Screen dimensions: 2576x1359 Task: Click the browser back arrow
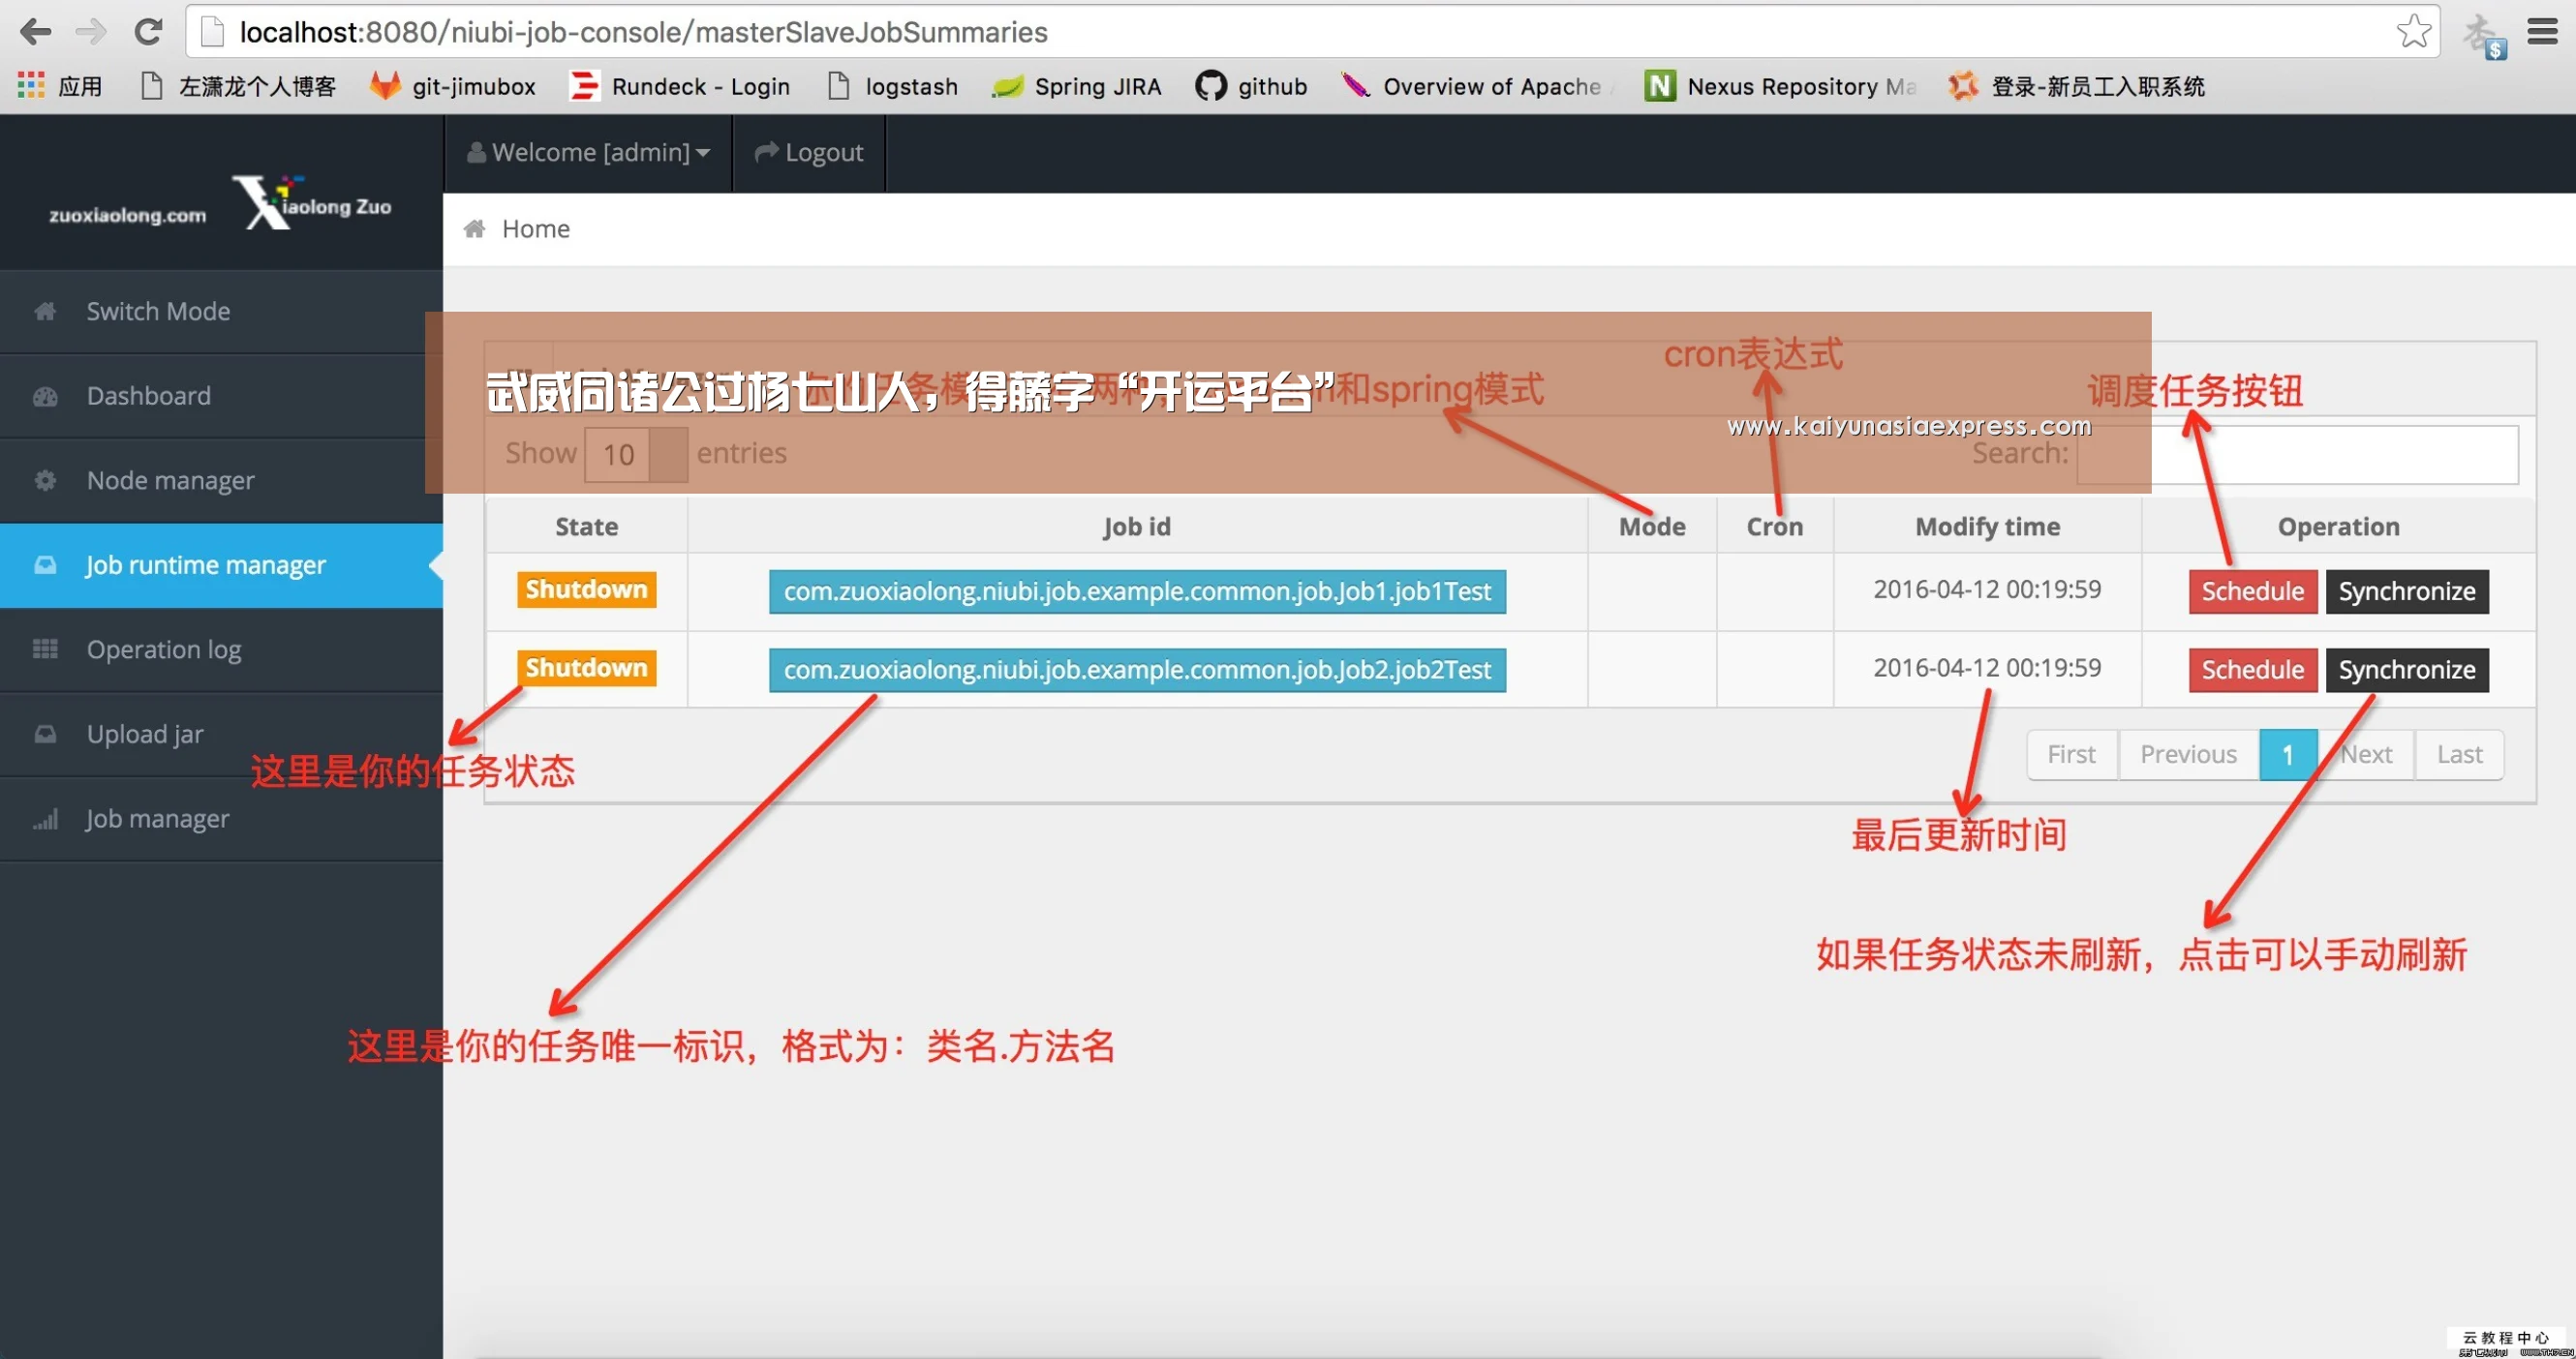35,32
